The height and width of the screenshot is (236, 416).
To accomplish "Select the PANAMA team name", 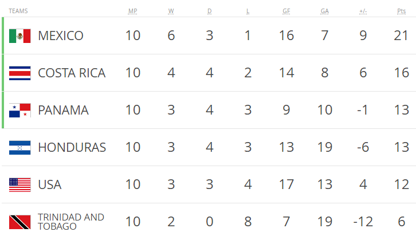I will (x=63, y=111).
